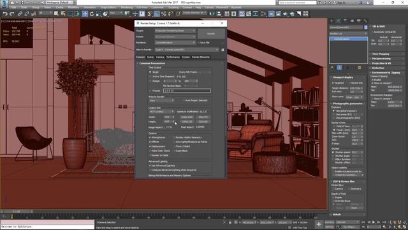This screenshot has width=408, height=230.
Task: Toggle the Targeted checkbox in Viewport display
Action: (333, 83)
